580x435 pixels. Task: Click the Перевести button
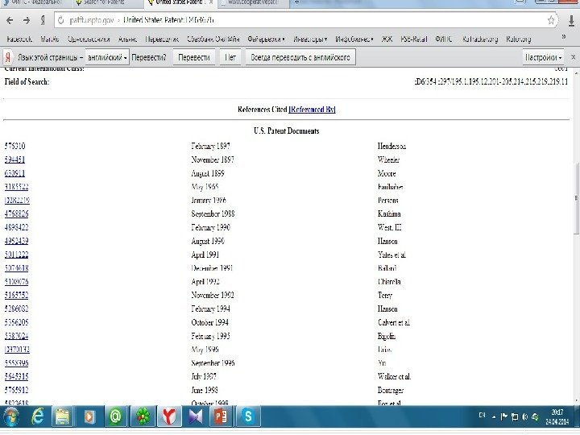[194, 57]
